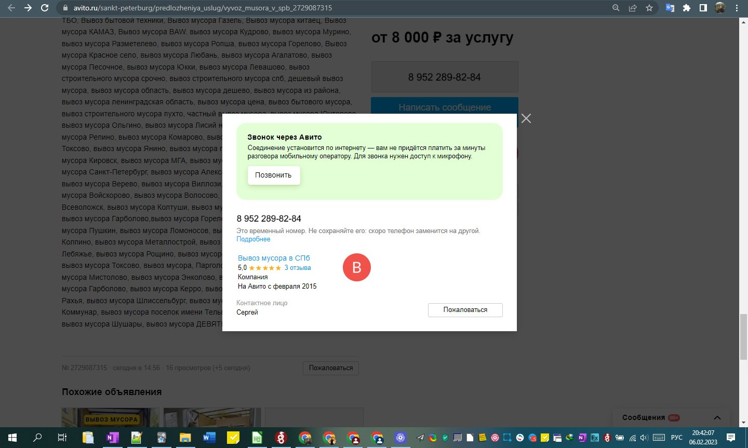Open Windows taskbar search
This screenshot has width=748, height=448.
click(37, 438)
